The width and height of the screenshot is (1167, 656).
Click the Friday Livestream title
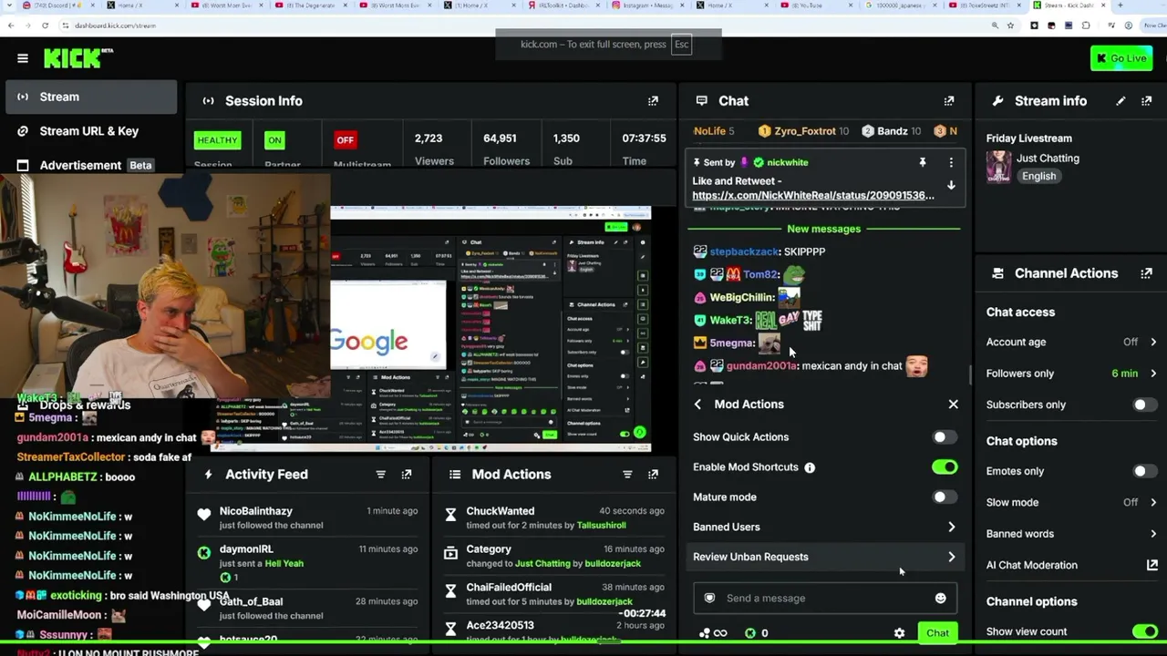point(1028,138)
